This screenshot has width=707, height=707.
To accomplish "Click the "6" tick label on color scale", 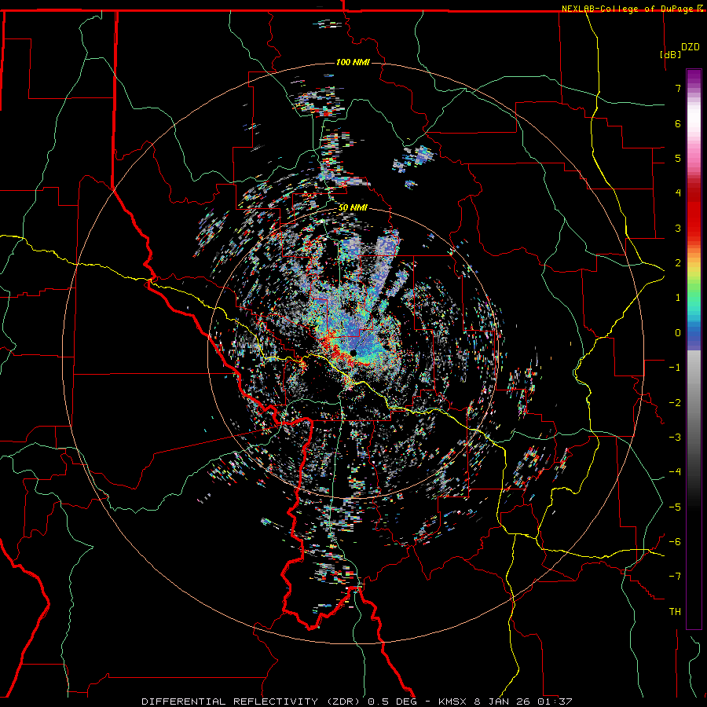I will (678, 123).
